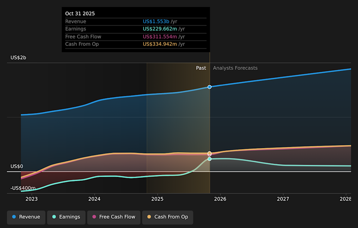This screenshot has width=358, height=228.
Task: Click the Cash From Op marker at the divider
Action: pyautogui.click(x=209, y=153)
